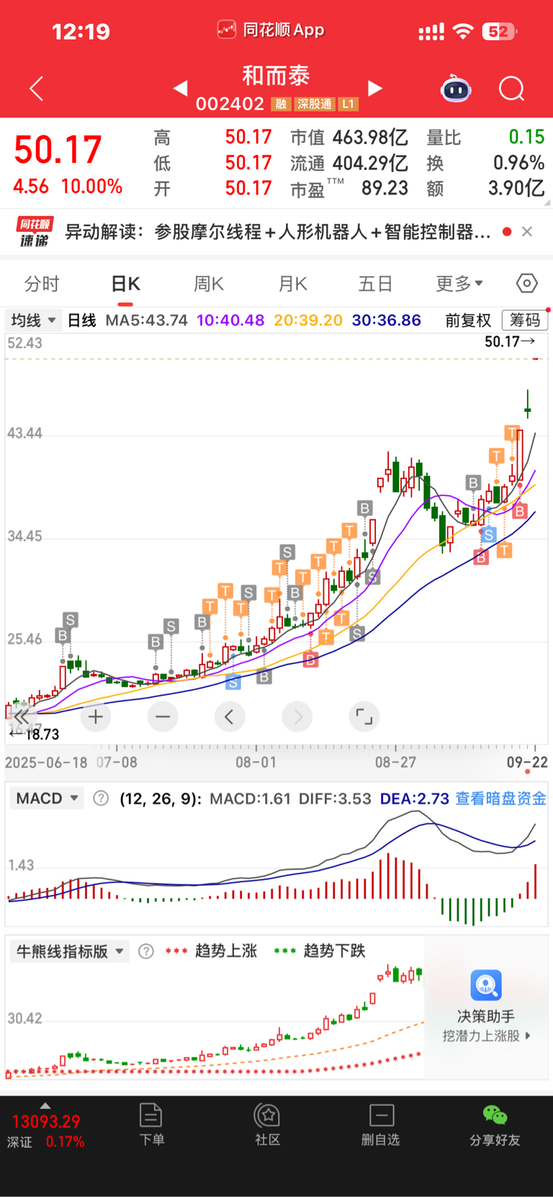Expand the 深证 index ticker arrow
553x1197 pixels.
45,1106
